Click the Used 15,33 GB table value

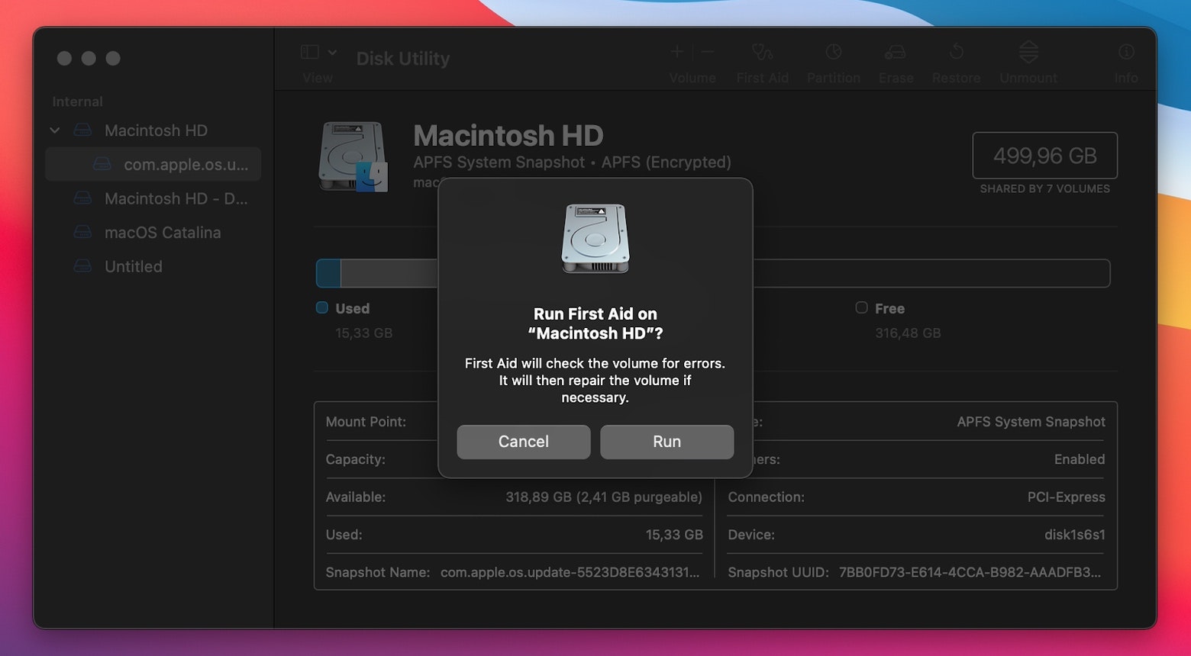click(674, 535)
